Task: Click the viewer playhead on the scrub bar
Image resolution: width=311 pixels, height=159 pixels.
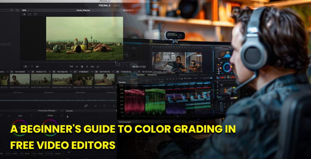Action: pyautogui.click(x=115, y=62)
